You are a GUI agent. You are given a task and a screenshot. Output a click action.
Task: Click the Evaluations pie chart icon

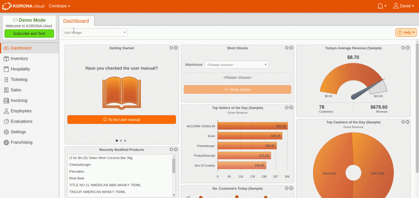pyautogui.click(x=6, y=122)
